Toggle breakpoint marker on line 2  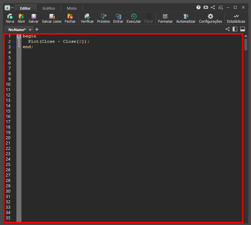click(x=14, y=42)
